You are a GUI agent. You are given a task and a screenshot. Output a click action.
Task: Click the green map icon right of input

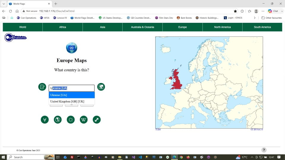101,87
